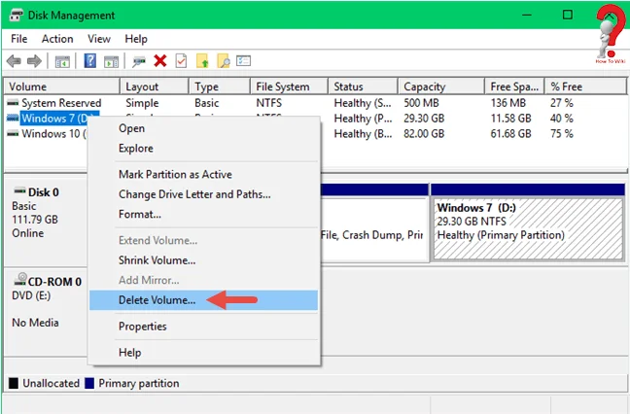The image size is (630, 414).
Task: Choose Shrink Volume... in context menu
Action: click(157, 260)
